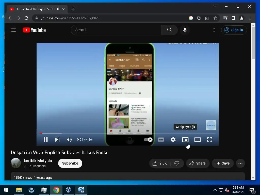260x195 pixels.
Task: Seek in the video progress bar
Action: click(x=128, y=133)
